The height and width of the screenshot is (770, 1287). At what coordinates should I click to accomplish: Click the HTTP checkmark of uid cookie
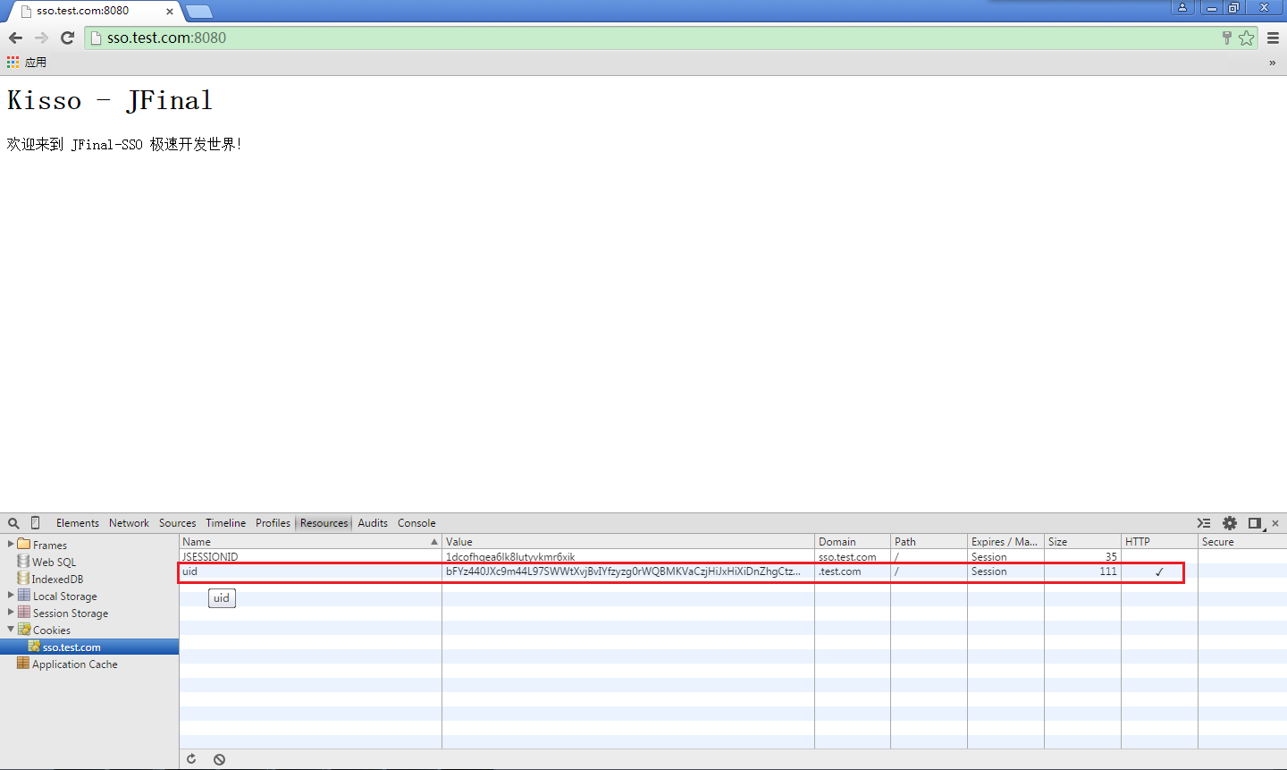[x=1159, y=571]
